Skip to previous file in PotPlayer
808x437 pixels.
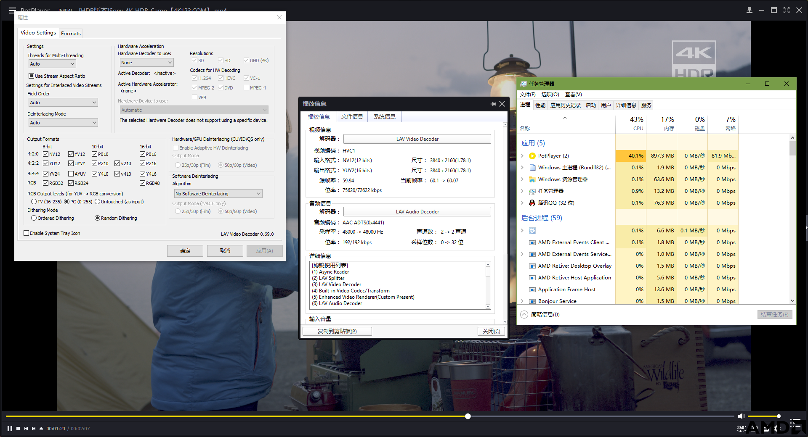[26, 429]
